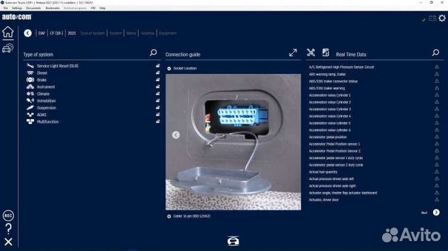Click the vehicle icon on the Climate row

(x=157, y=94)
